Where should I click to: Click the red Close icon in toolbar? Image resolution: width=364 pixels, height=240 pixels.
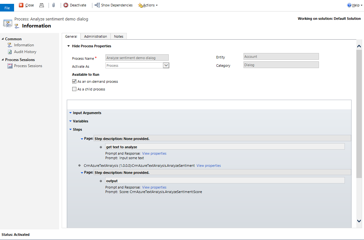21,5
